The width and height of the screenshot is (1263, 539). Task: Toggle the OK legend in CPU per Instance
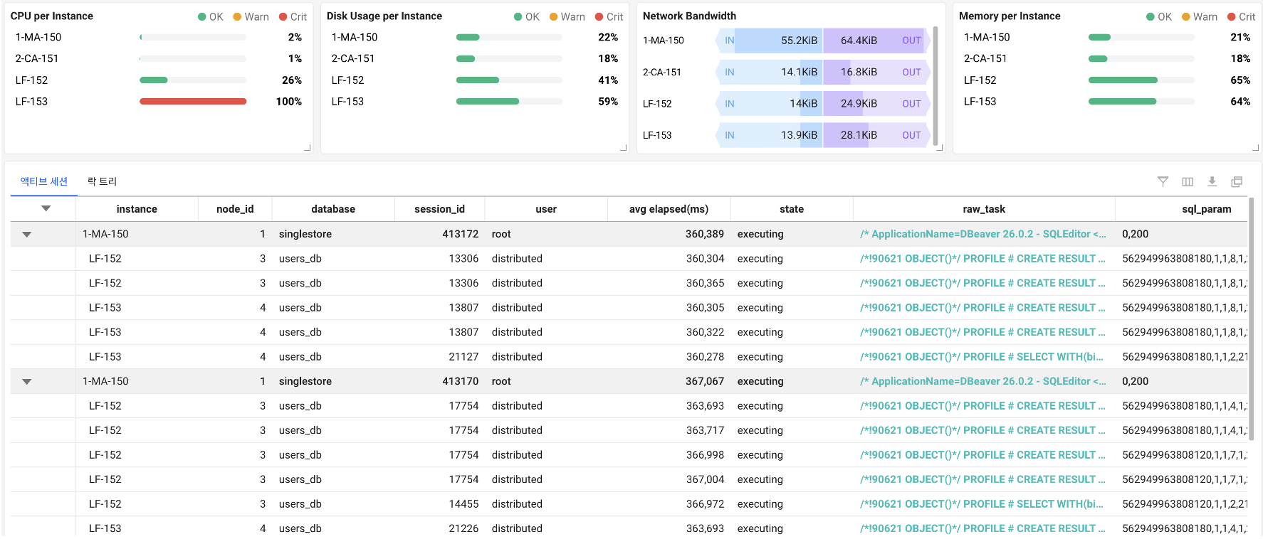pos(211,17)
